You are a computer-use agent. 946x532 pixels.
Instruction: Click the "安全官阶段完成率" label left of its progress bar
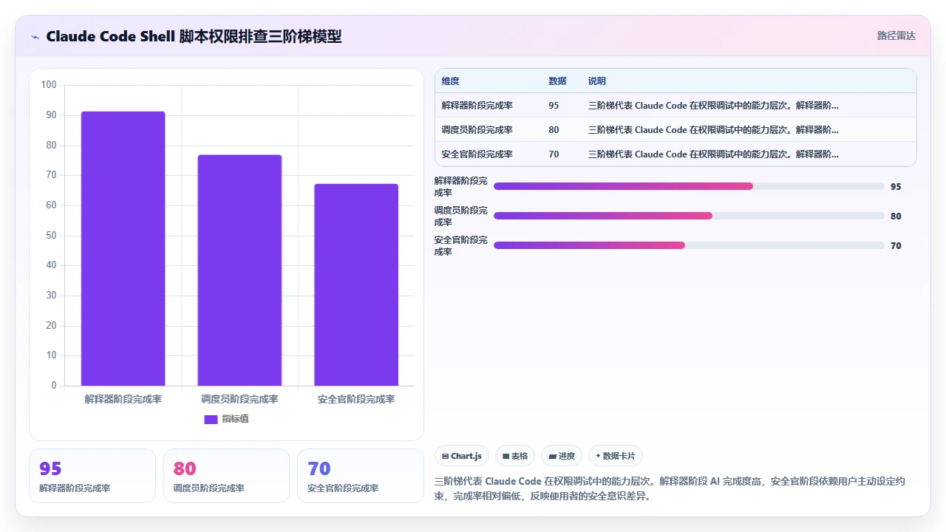click(461, 245)
